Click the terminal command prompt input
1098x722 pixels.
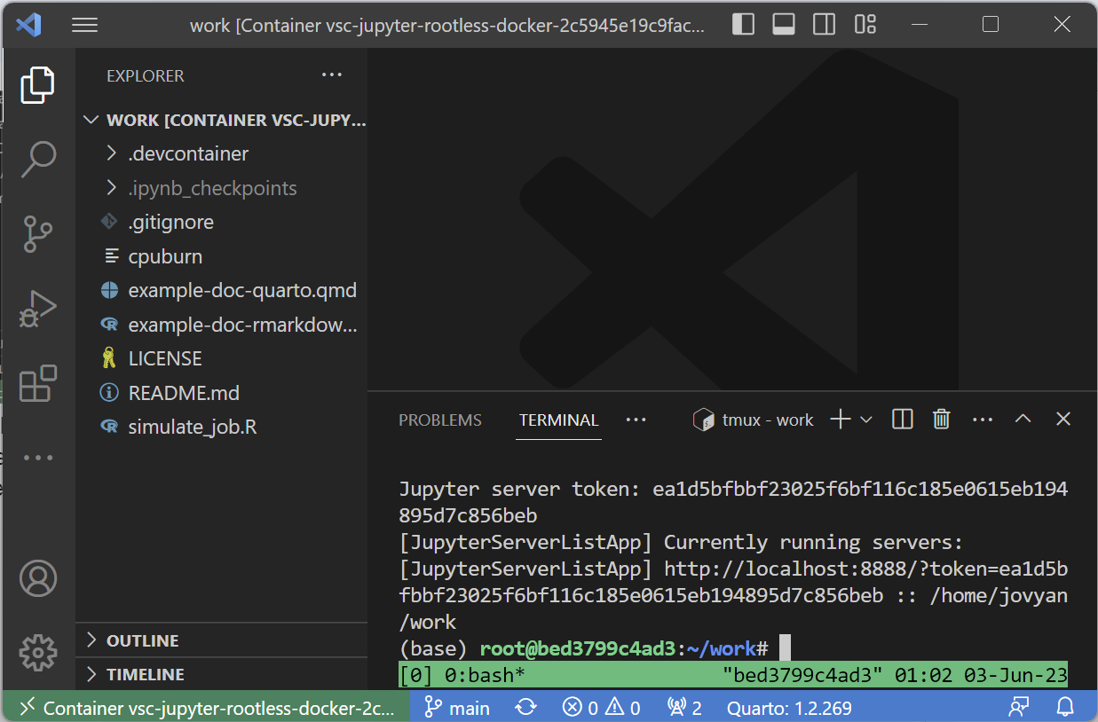[x=785, y=648]
